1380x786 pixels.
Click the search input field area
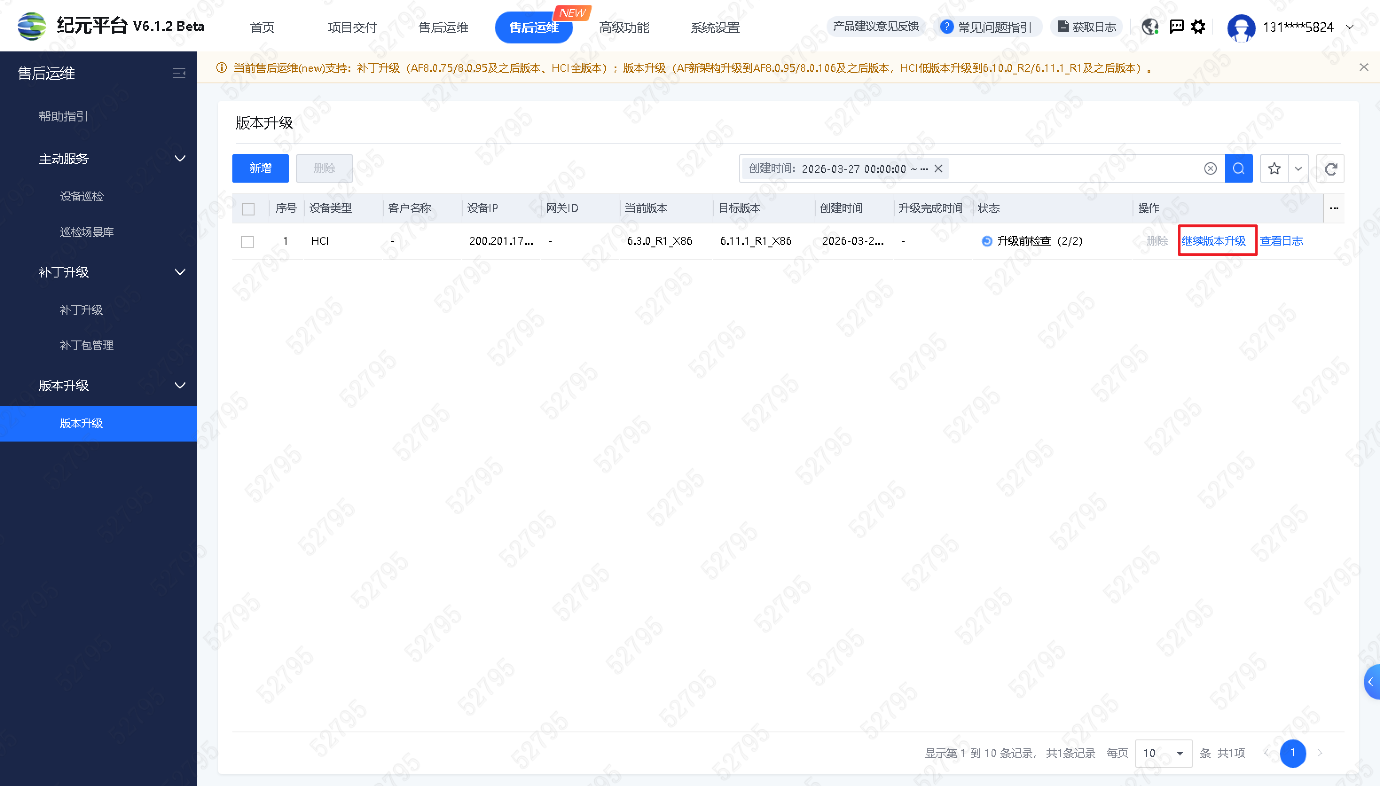1074,168
